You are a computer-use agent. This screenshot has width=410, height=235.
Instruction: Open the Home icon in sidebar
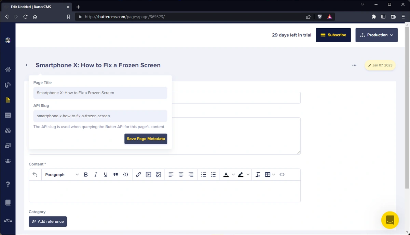pos(8,70)
